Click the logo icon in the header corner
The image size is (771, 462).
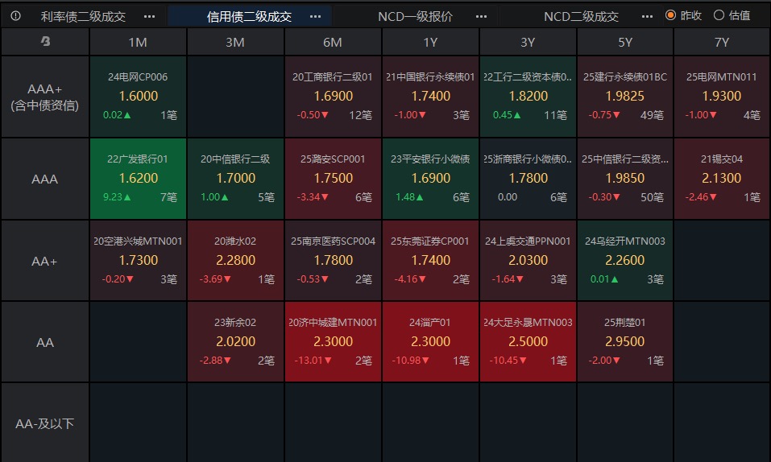point(45,41)
